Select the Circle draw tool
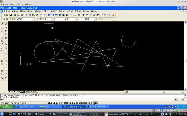187x116 pixels. (x=2, y=48)
